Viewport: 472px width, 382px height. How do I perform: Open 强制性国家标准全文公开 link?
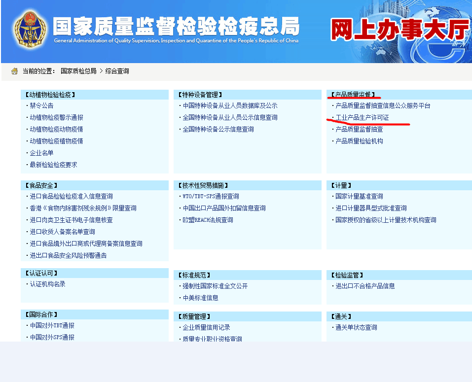215,286
